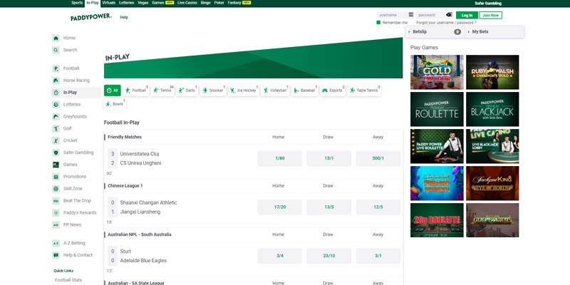570x285 pixels.
Task: Open the Virtuals top menu tab
Action: 109,3
